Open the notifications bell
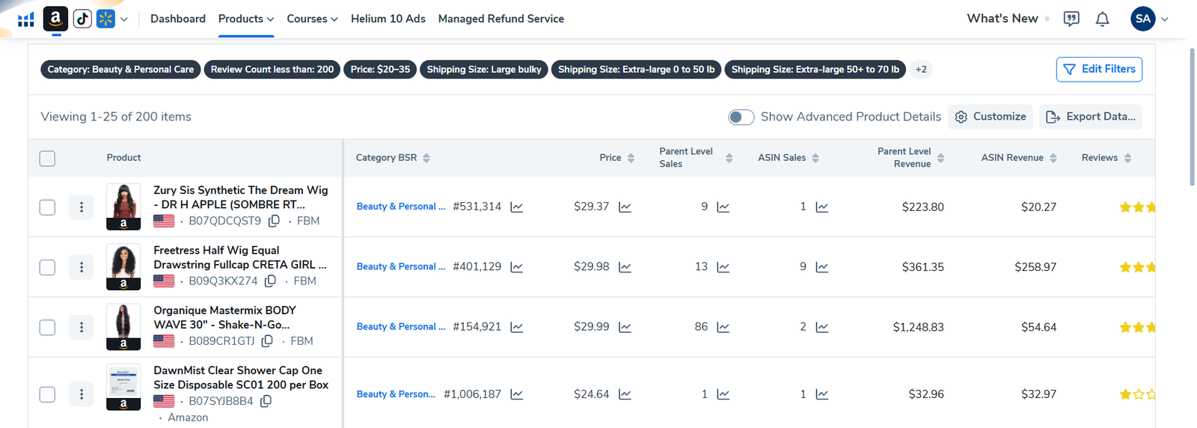 tap(1102, 19)
